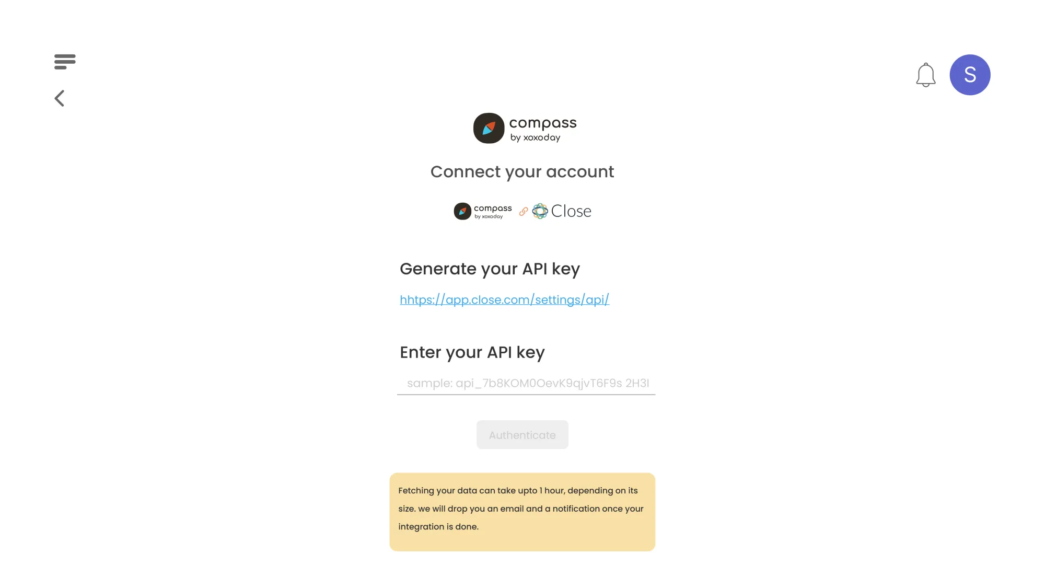Click the 'Enter your API key' heading

pos(472,352)
